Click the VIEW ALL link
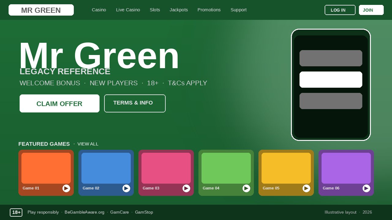The image size is (392, 220). point(88,144)
